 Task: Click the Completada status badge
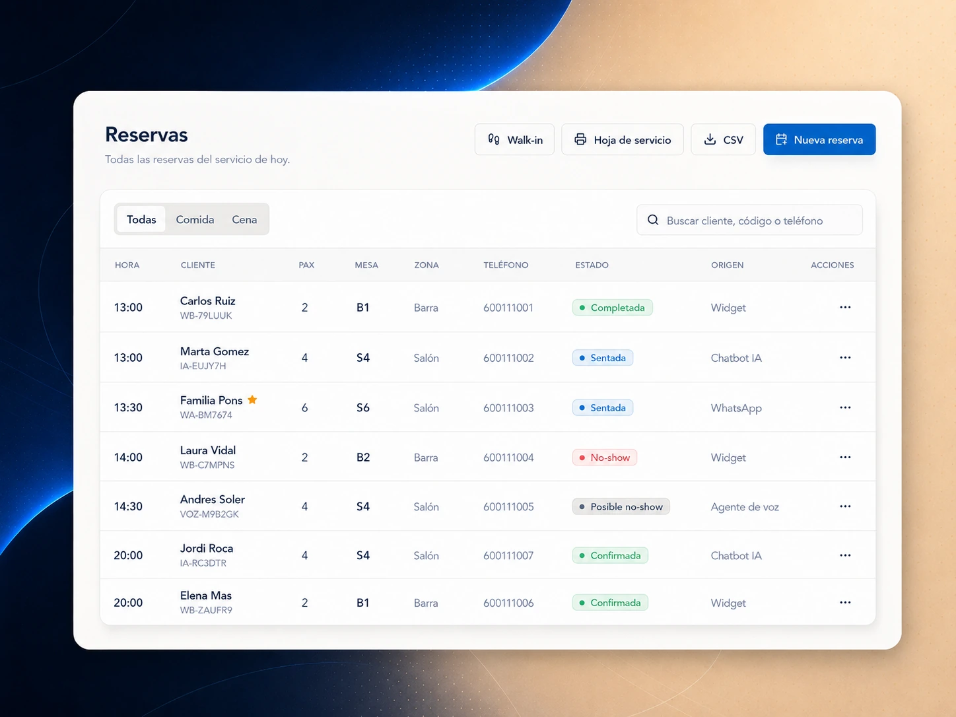612,308
